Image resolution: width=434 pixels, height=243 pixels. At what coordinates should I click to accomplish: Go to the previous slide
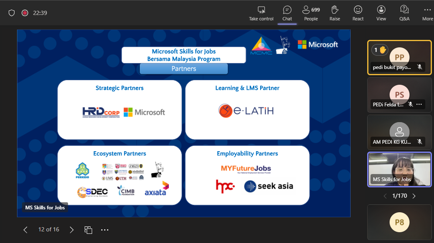(26, 230)
